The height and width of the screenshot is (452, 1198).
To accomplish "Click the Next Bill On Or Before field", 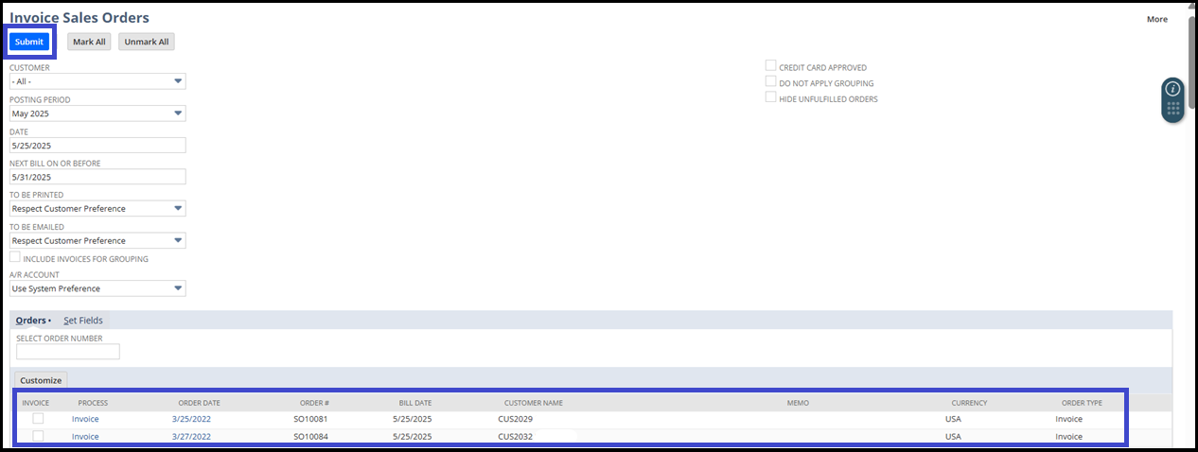I will pos(97,177).
